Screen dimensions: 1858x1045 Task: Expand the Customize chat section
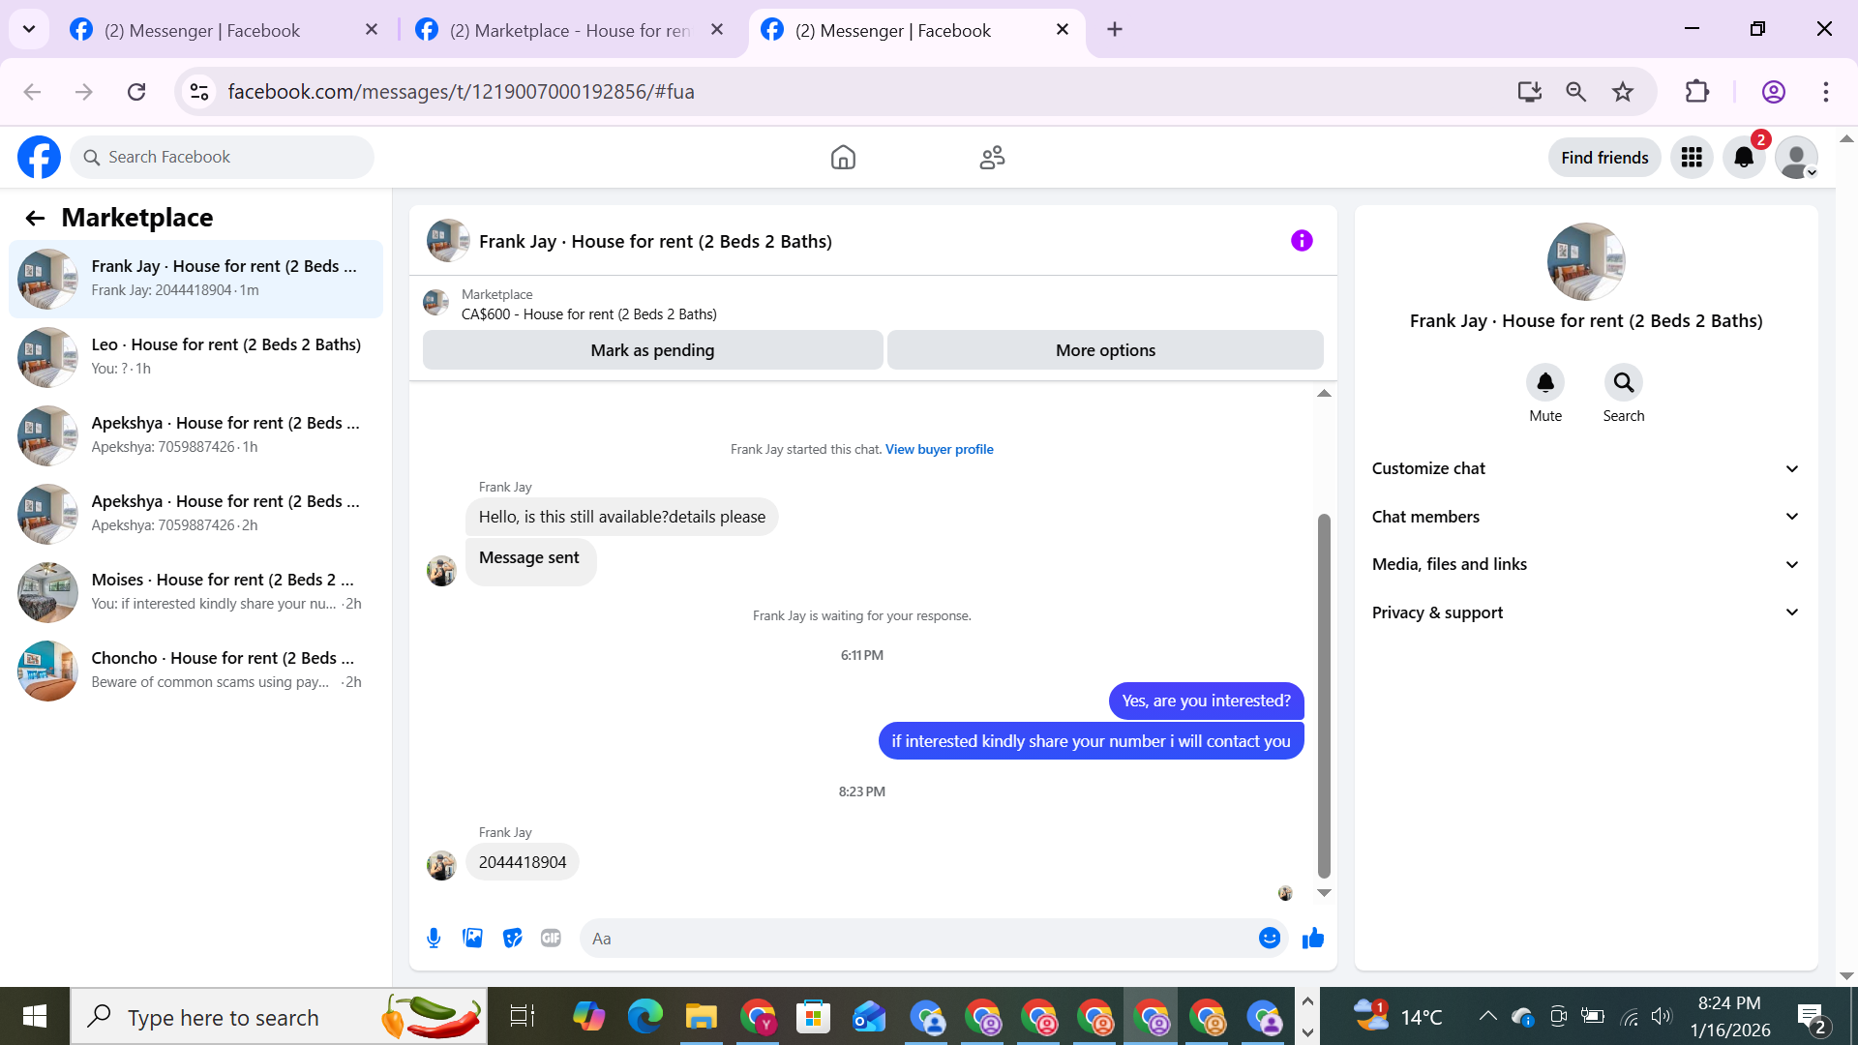1585,468
